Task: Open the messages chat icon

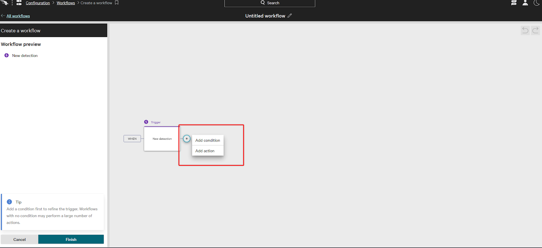Action: (514, 3)
